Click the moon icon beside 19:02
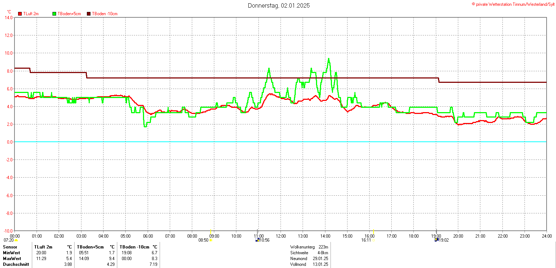This screenshot has width=556, height=268. 437,240
